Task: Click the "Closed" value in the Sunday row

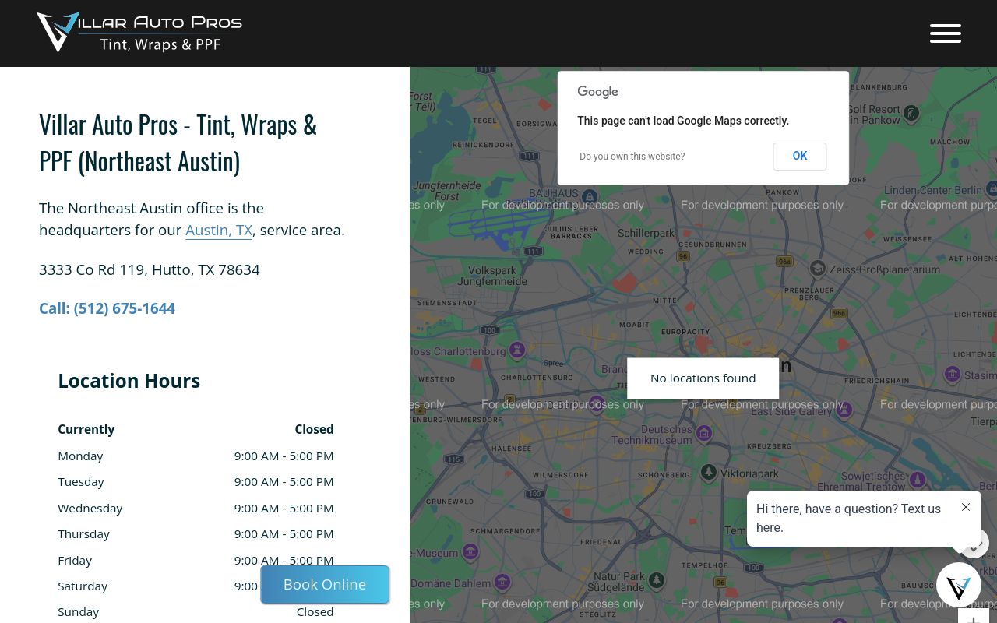Action: click(315, 611)
